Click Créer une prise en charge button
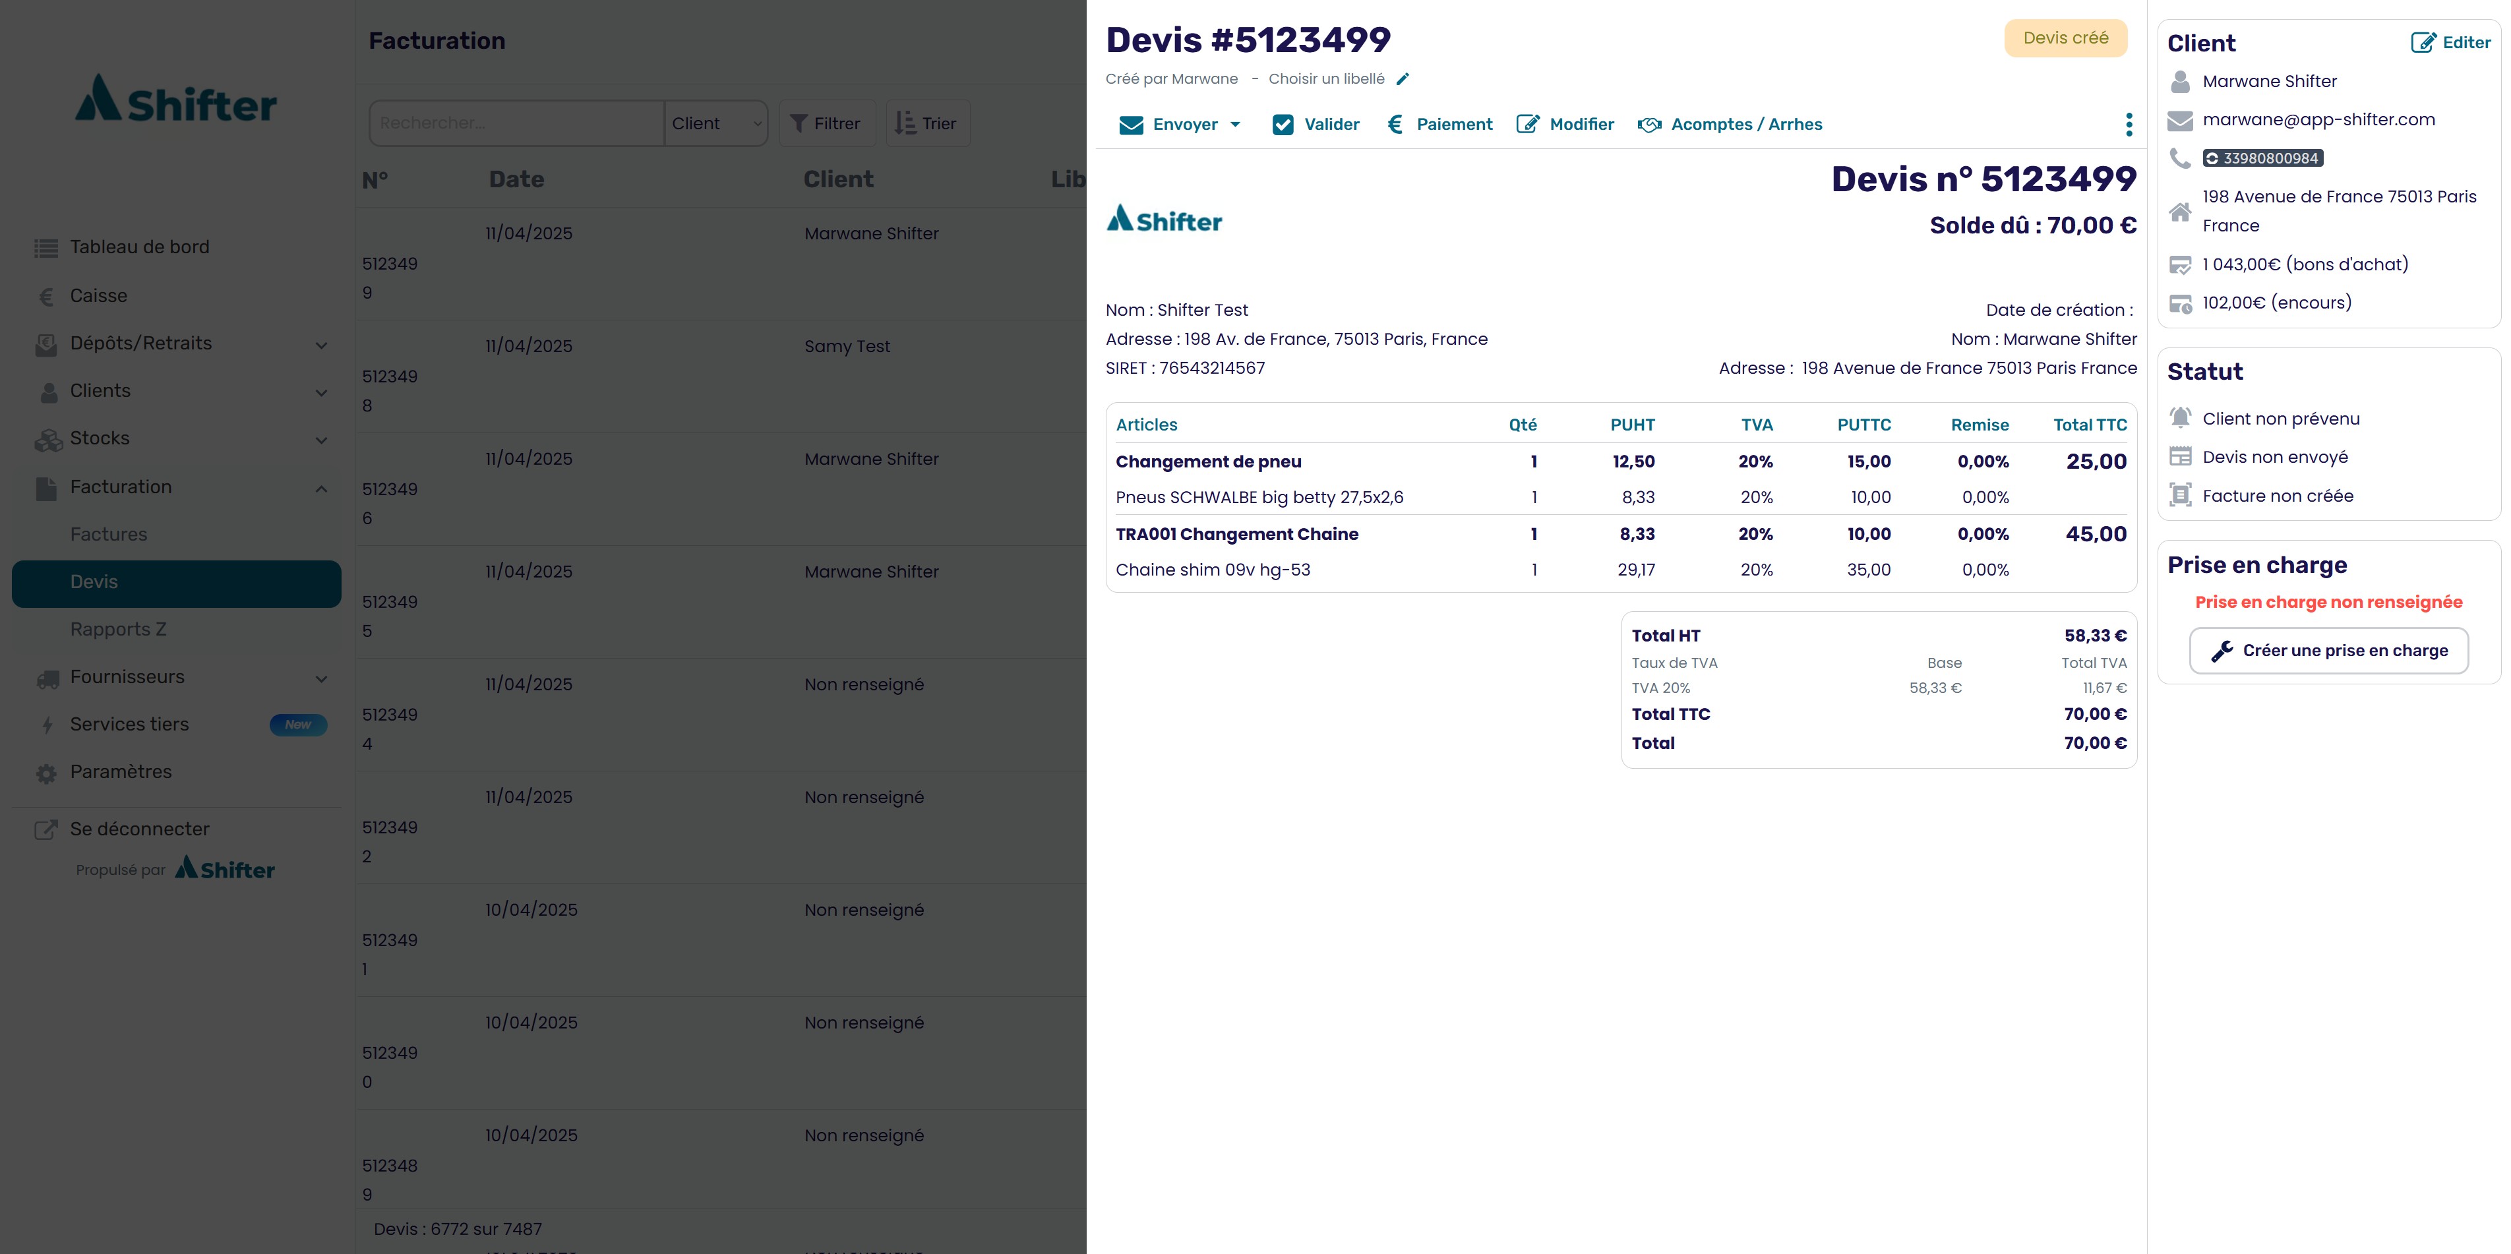The image size is (2511, 1254). tap(2329, 651)
